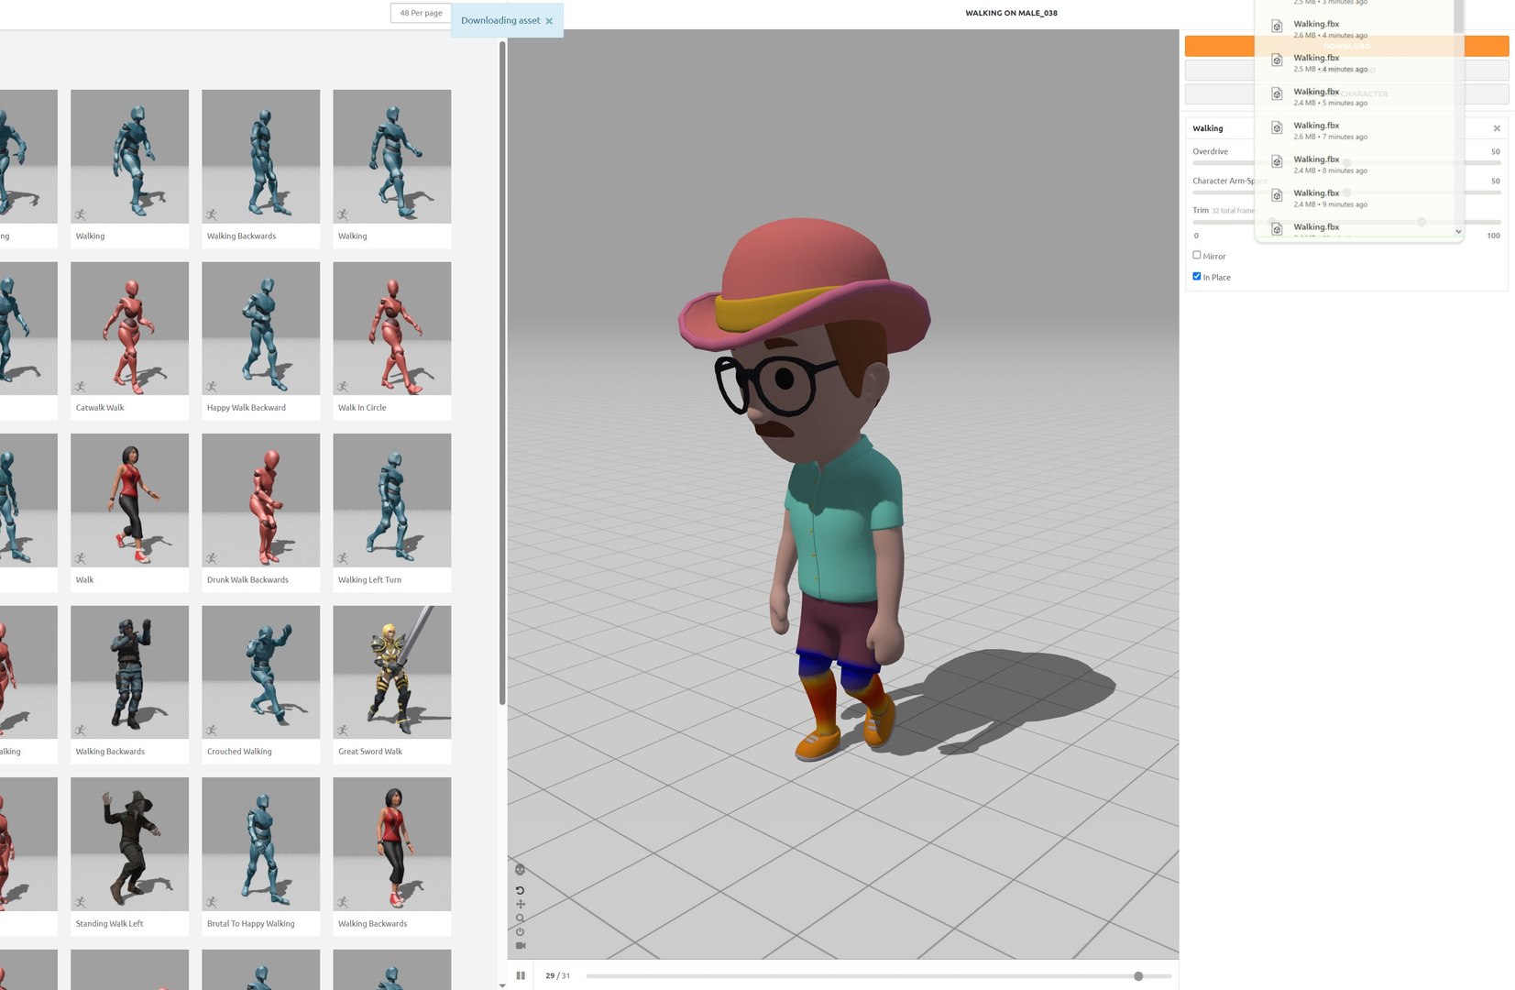Click animation icon on Walk In Circle thumbnail
Image resolution: width=1515 pixels, height=990 pixels.
point(343,387)
